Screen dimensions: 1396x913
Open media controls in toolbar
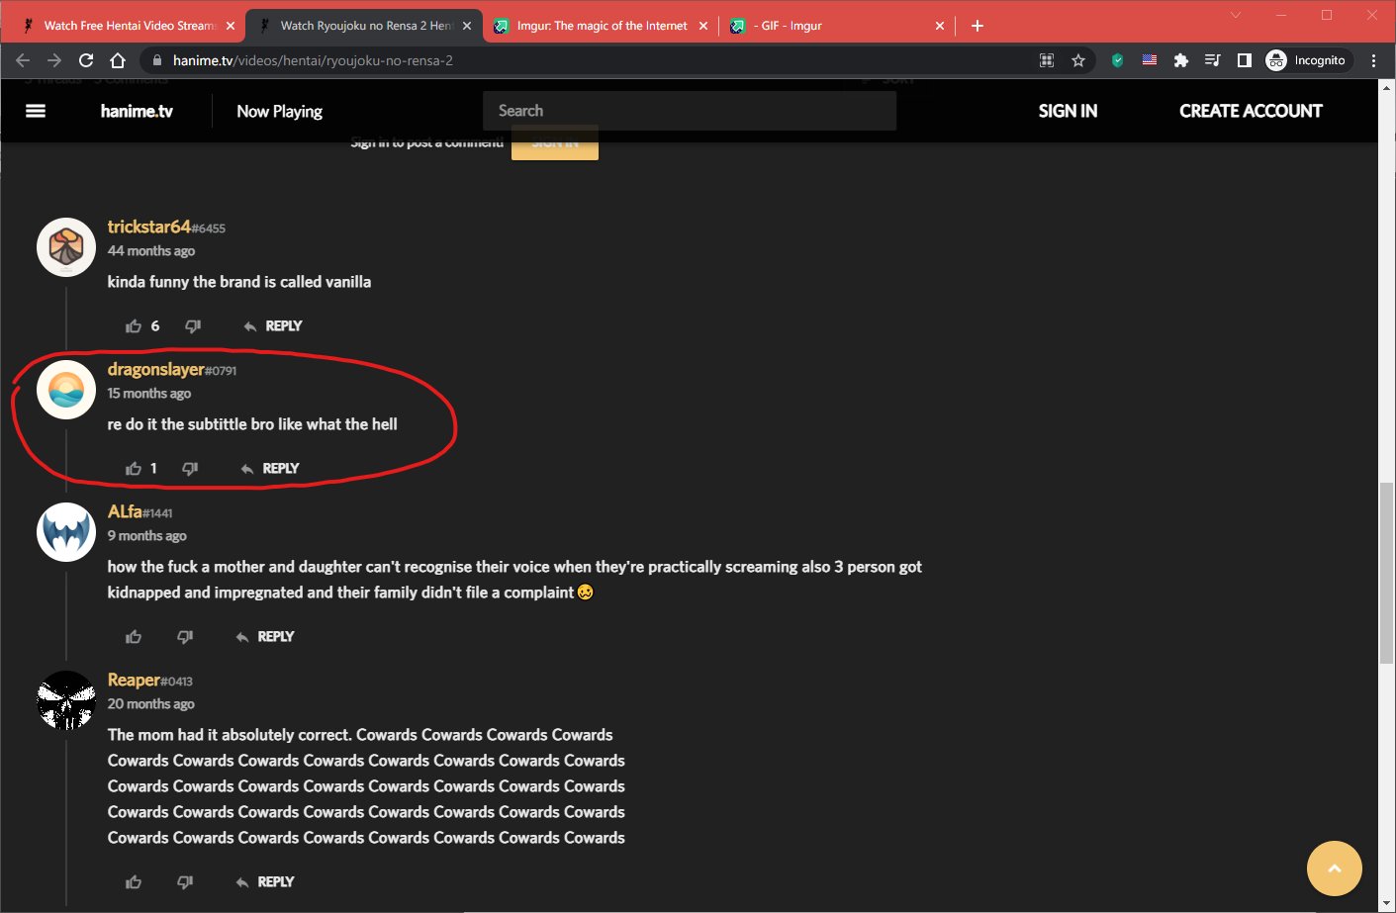[1212, 60]
